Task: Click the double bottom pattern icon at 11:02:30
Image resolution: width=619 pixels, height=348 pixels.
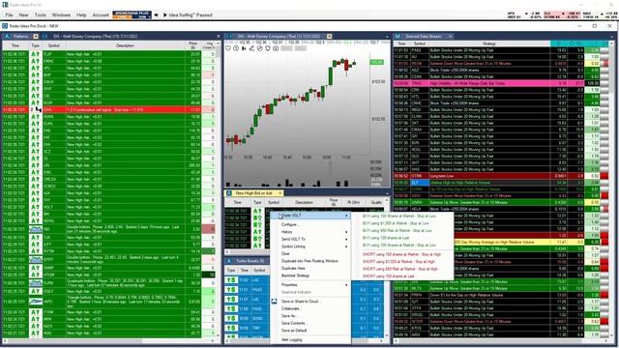Action: click(36, 229)
